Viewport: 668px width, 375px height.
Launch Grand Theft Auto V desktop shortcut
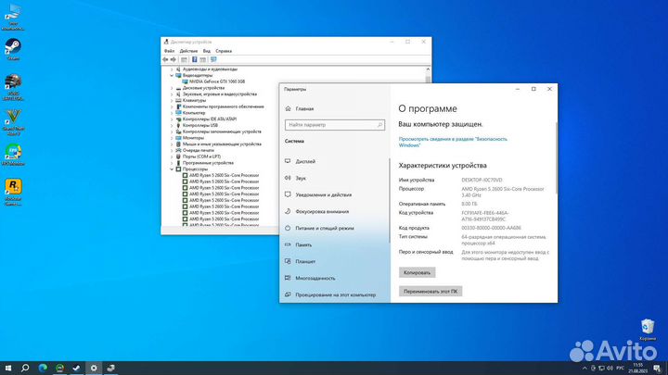coord(13,122)
